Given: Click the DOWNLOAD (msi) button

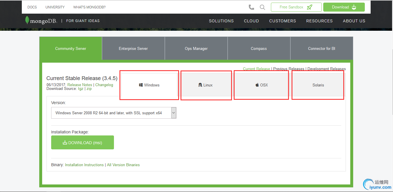Looking at the screenshot, I should [83, 142].
